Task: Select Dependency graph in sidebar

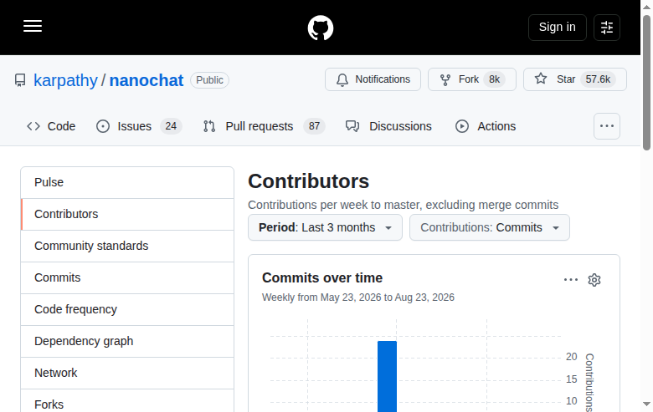Action: [x=127, y=341]
